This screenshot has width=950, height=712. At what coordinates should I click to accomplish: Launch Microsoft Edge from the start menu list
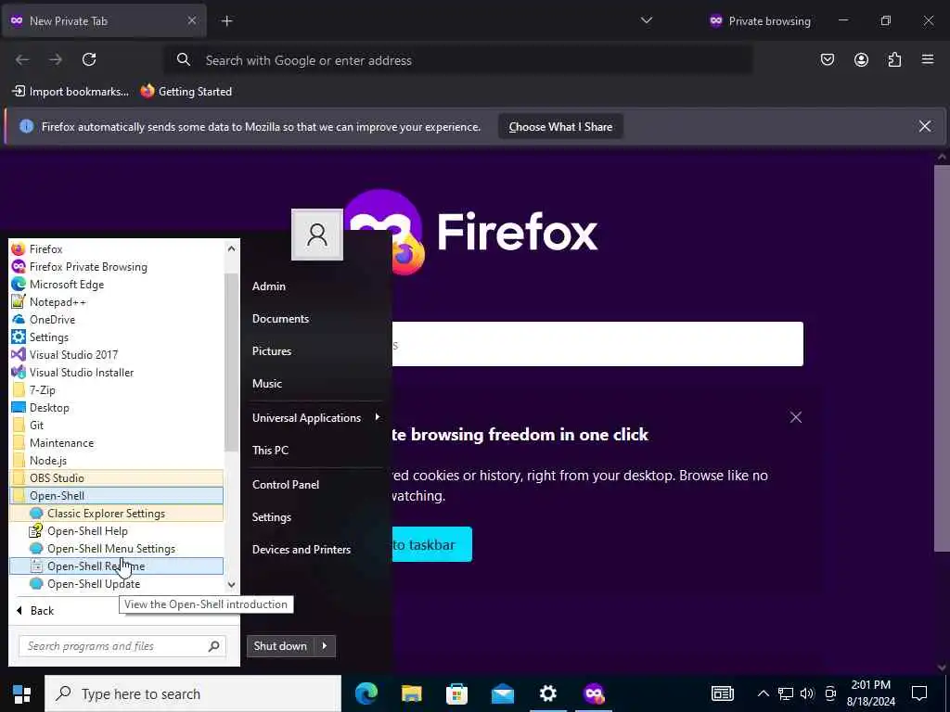[x=116, y=284]
